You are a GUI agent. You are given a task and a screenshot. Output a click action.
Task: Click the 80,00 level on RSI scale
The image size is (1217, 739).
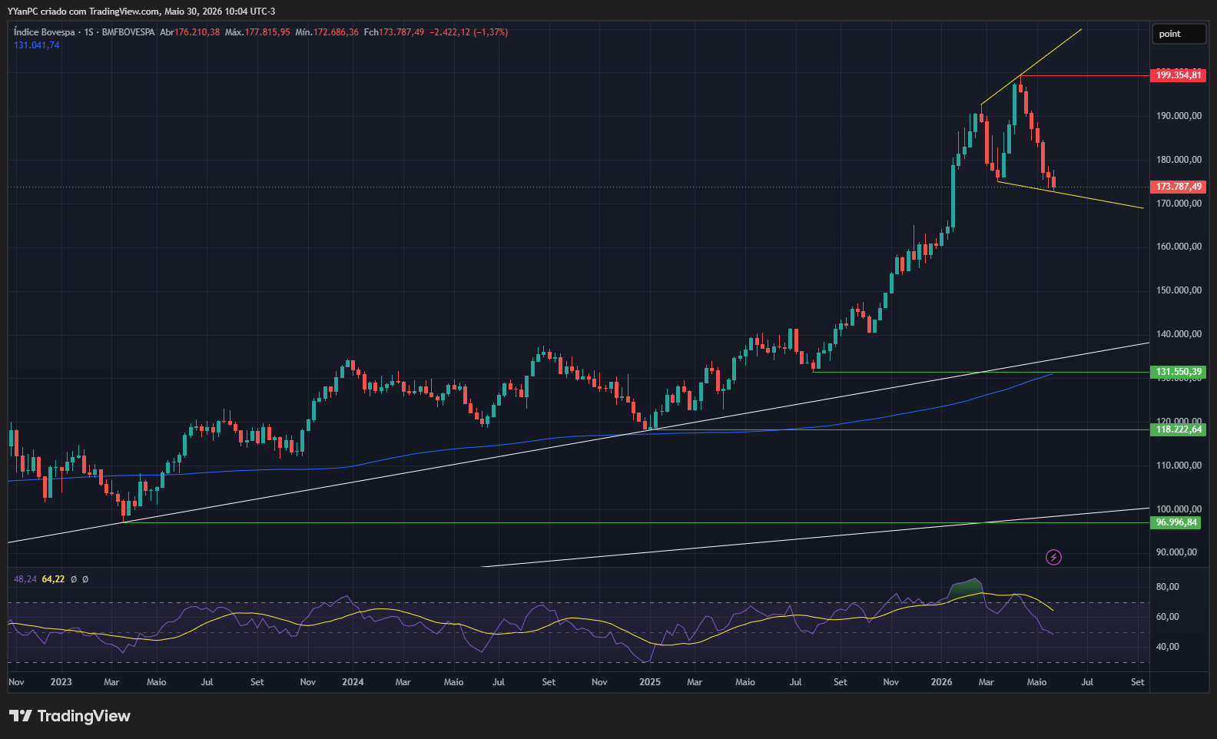tap(1167, 587)
